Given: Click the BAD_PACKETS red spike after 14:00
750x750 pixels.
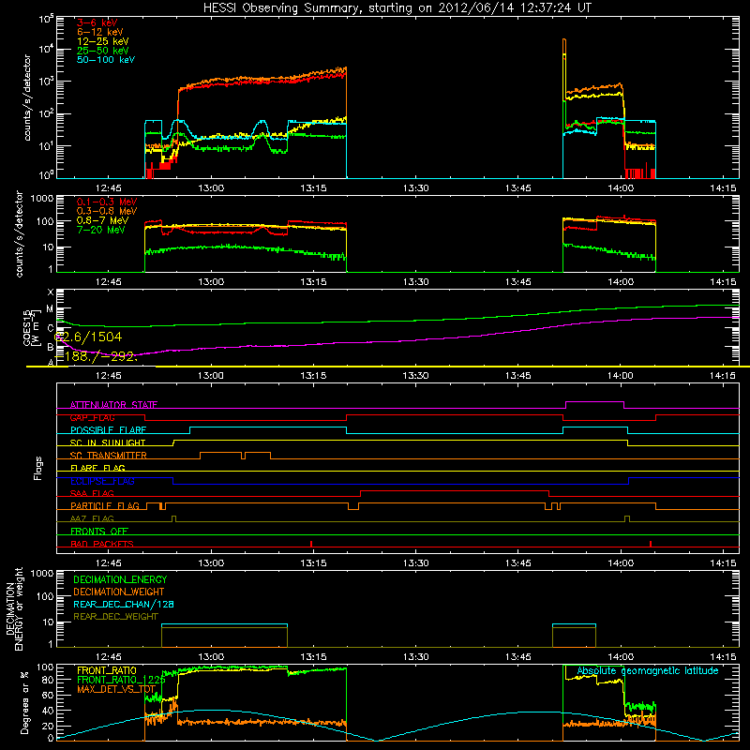Looking at the screenshot, I should 651,544.
